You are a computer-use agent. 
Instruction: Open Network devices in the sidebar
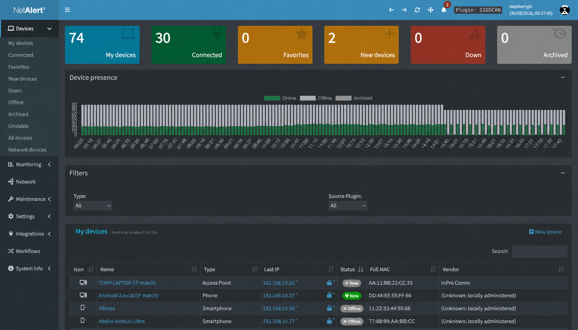pos(27,150)
